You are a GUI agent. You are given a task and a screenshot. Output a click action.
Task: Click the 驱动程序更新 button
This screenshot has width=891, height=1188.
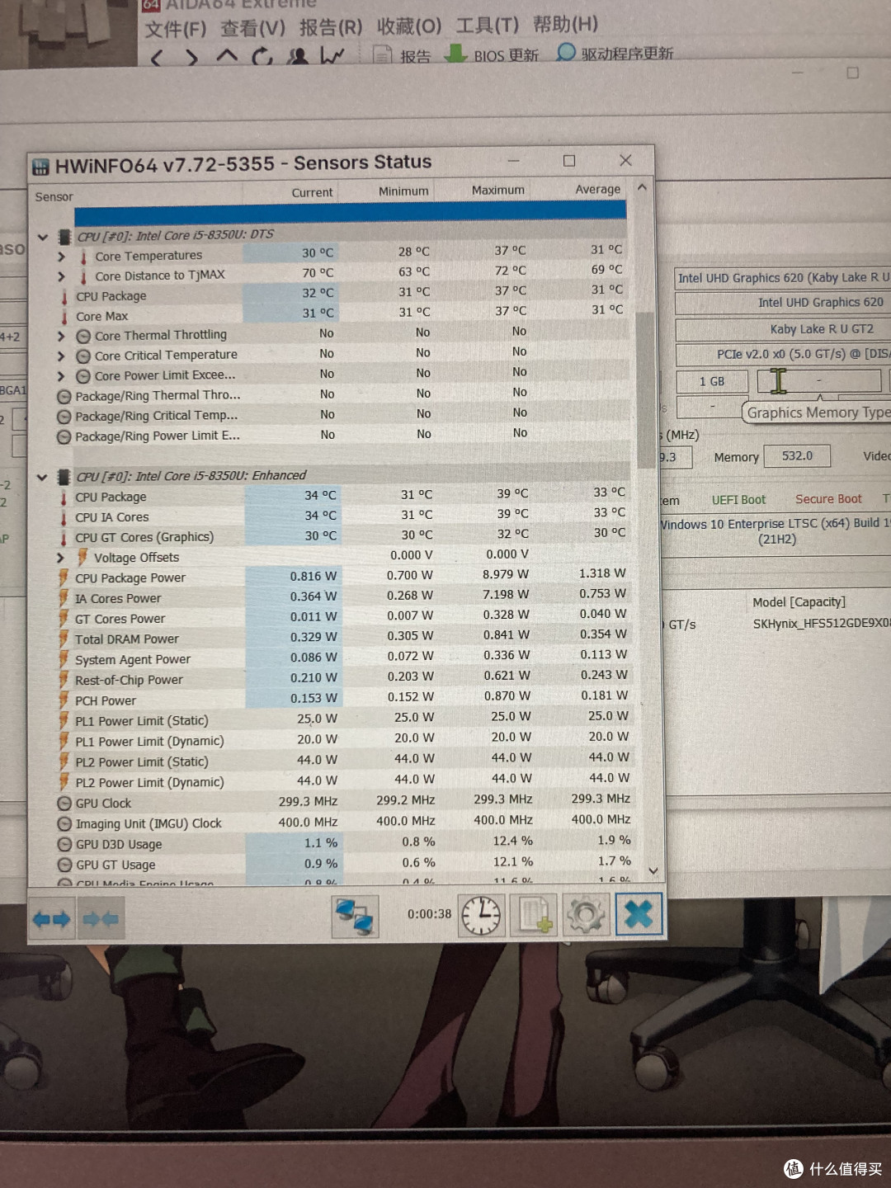click(x=615, y=54)
